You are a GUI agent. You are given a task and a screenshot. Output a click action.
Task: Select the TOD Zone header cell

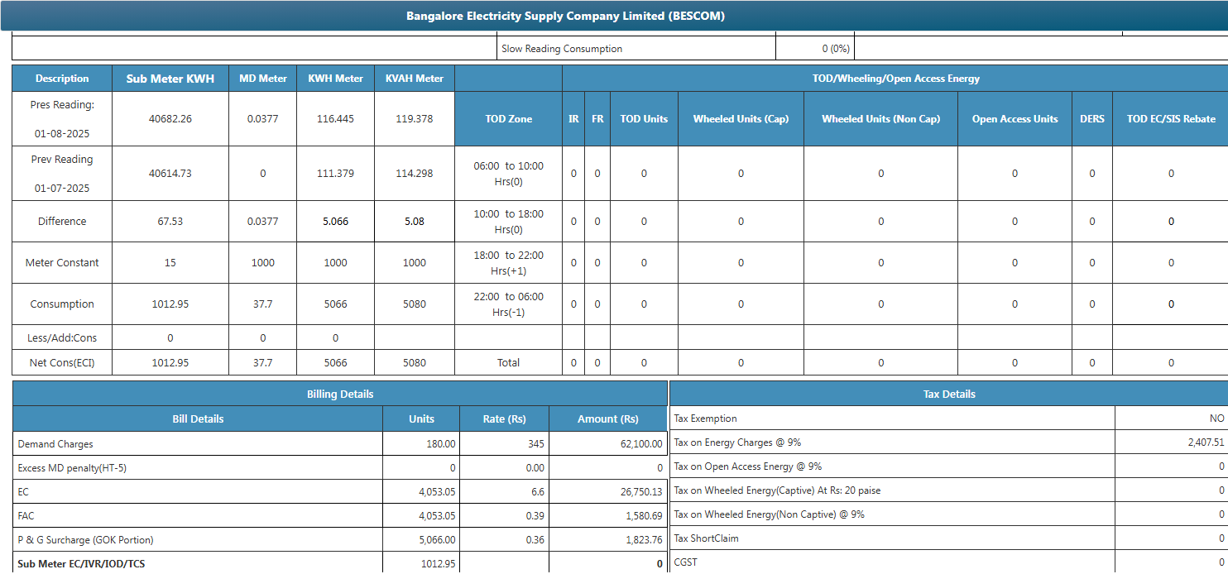pos(508,119)
